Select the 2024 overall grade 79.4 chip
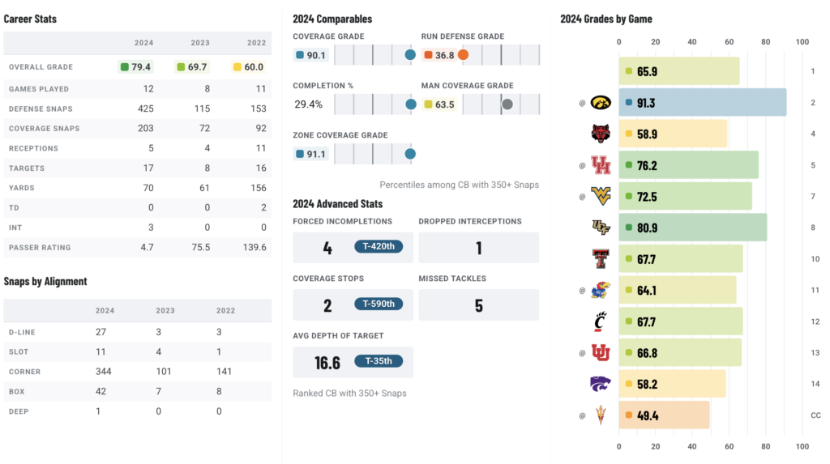Image resolution: width=830 pixels, height=464 pixels. coord(135,67)
